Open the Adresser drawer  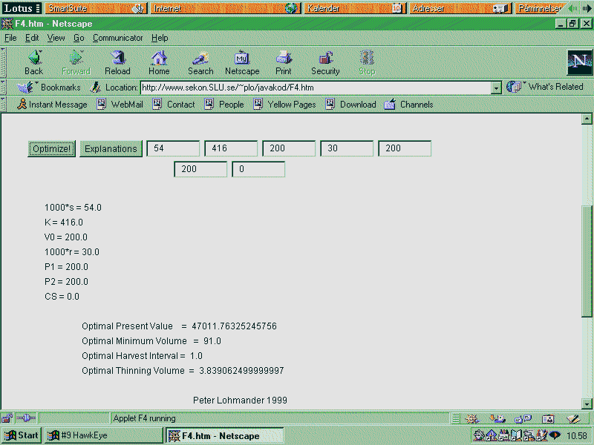click(x=460, y=8)
